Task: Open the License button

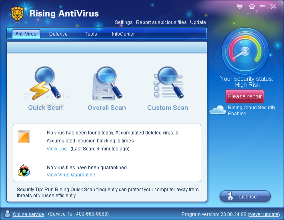Action: (x=245, y=196)
